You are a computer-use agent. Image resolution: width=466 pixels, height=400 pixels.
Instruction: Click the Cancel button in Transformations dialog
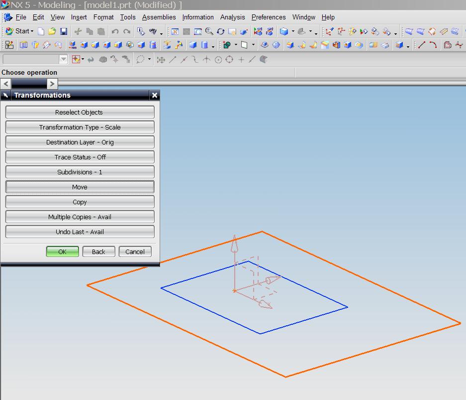coord(135,252)
